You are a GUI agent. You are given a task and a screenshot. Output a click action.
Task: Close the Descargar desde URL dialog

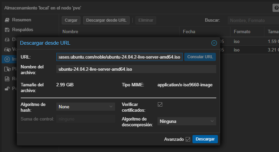(214, 43)
